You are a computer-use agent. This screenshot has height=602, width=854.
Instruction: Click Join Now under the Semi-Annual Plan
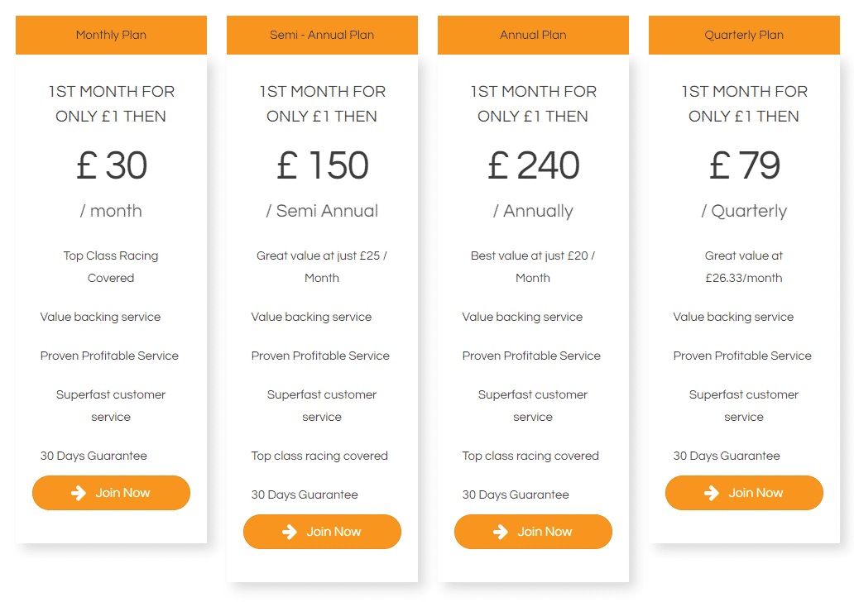tap(322, 532)
